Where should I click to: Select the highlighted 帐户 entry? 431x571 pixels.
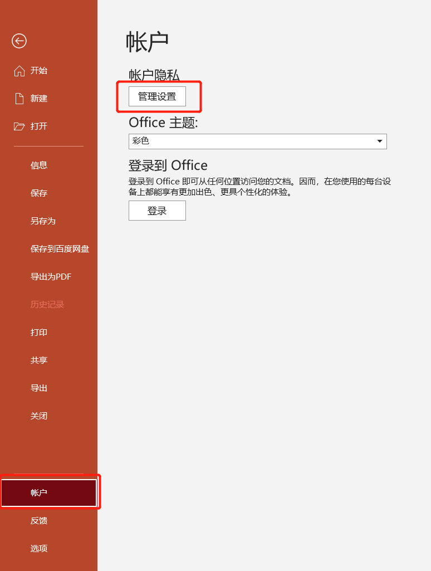[49, 492]
